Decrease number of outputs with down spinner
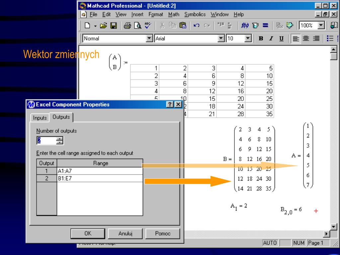 pyautogui.click(x=59, y=142)
